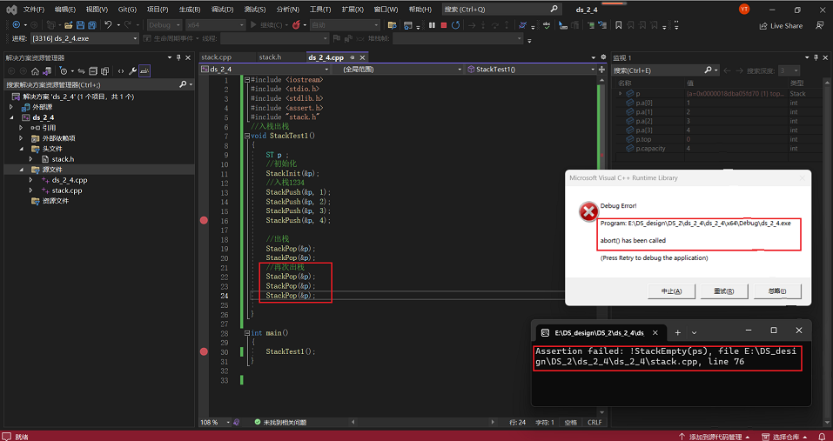The width and height of the screenshot is (833, 441).
Task: Toggle auto-hide pin of Solution Explorer panel
Action: [178, 57]
